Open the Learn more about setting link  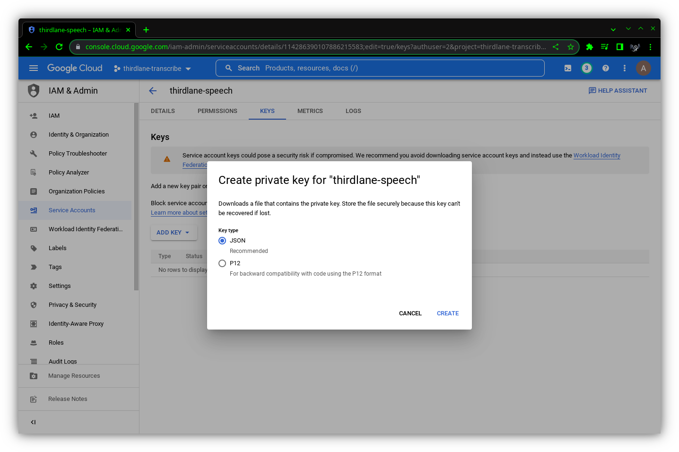[x=179, y=213]
